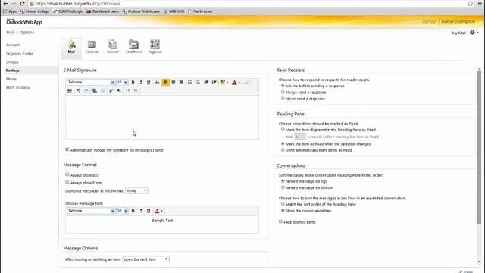Open Account in the left sidebar

(13, 45)
